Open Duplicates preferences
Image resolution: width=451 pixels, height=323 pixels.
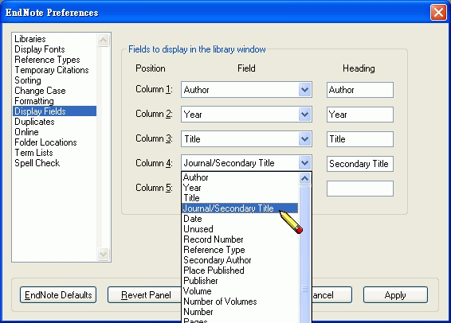pyautogui.click(x=54, y=122)
